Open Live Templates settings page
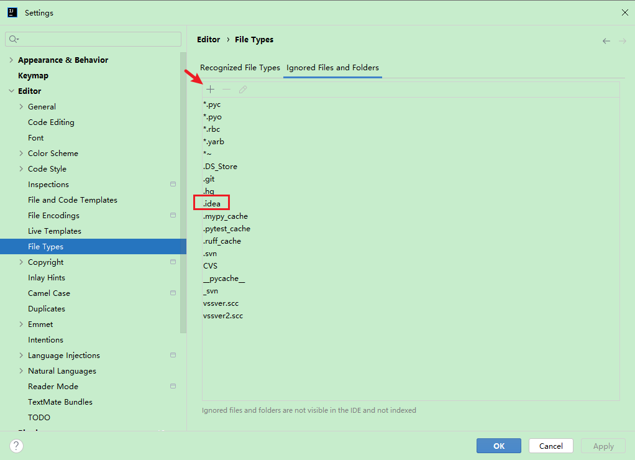 (55, 231)
